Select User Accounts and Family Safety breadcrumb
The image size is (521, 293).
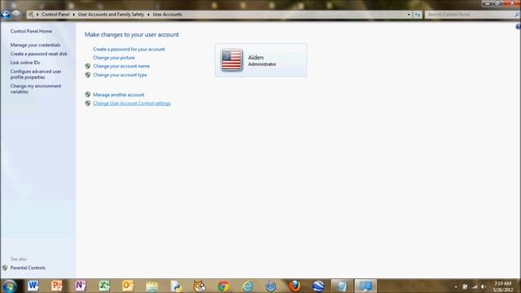pyautogui.click(x=111, y=15)
